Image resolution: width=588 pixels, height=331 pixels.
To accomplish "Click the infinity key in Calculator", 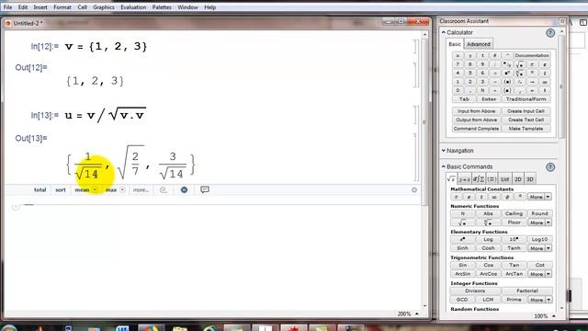I will [545, 82].
